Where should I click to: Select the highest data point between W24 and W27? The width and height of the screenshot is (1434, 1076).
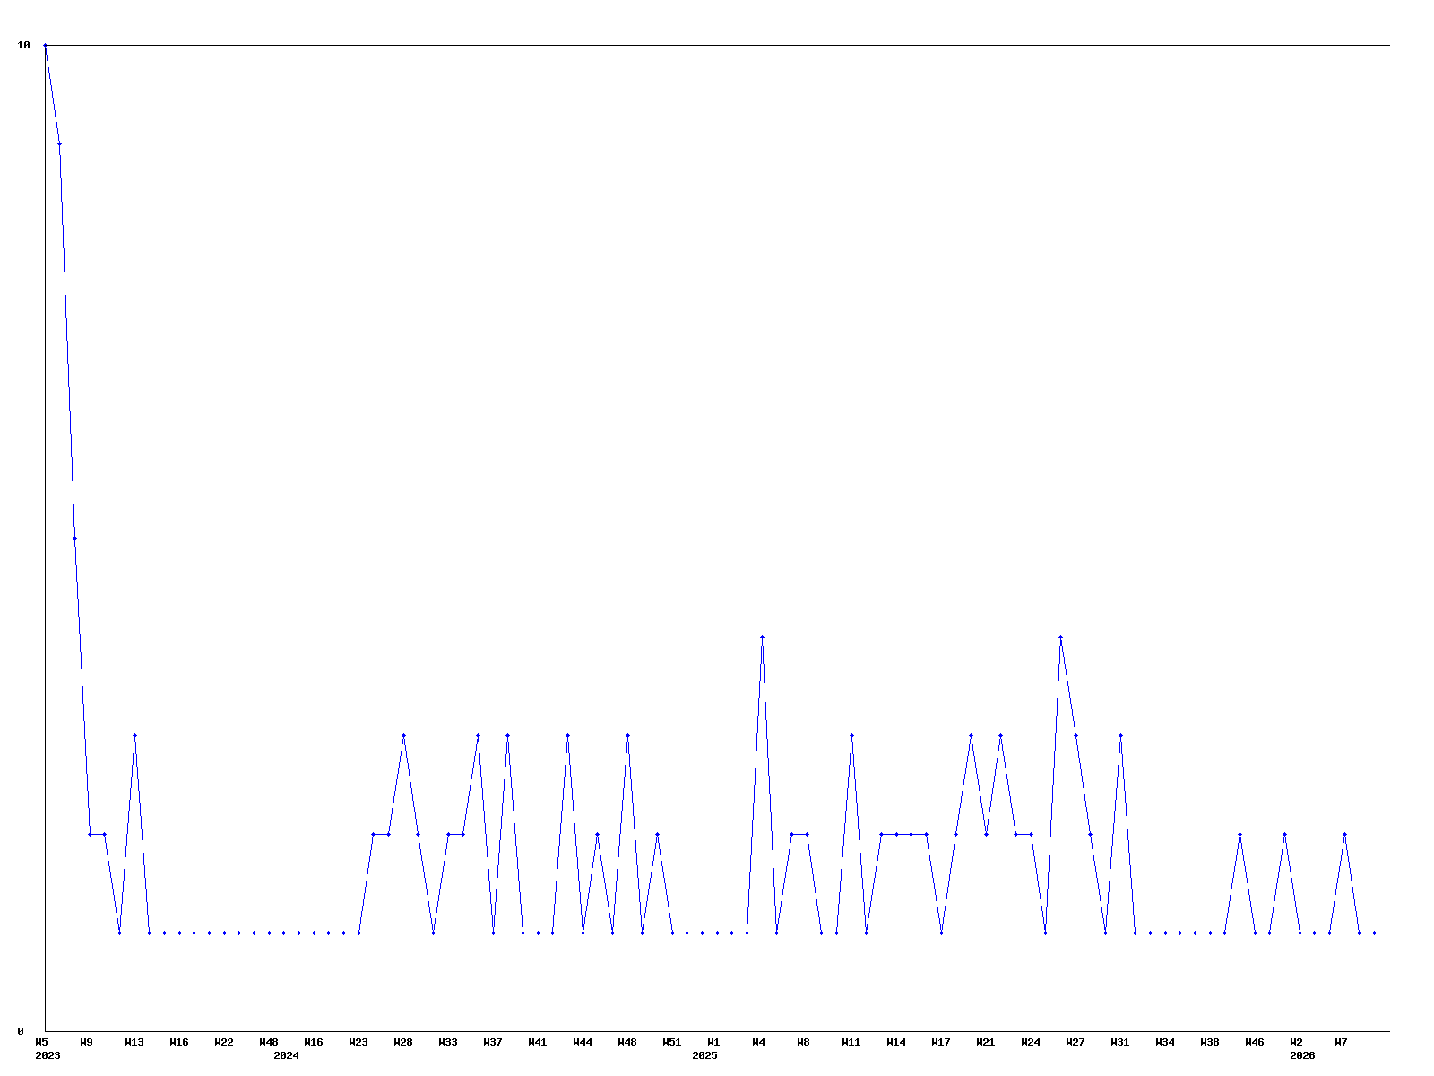1060,637
